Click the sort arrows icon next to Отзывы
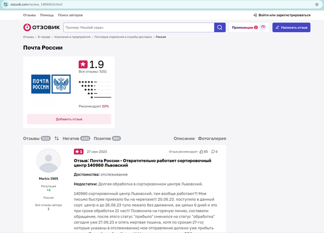This screenshot has height=233, width=324. pyautogui.click(x=56, y=138)
